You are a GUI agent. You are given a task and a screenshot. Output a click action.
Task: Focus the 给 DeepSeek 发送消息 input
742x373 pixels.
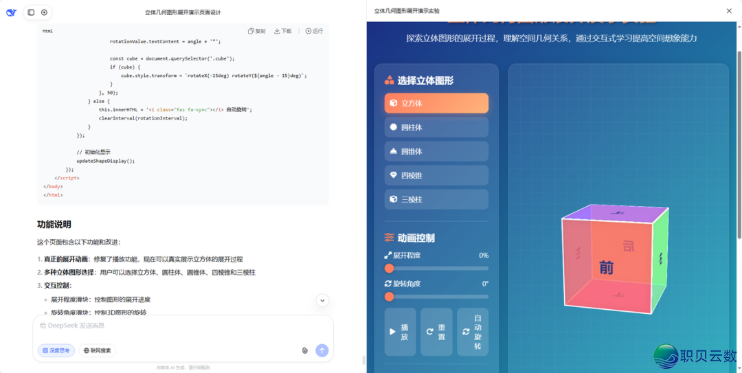(x=183, y=326)
